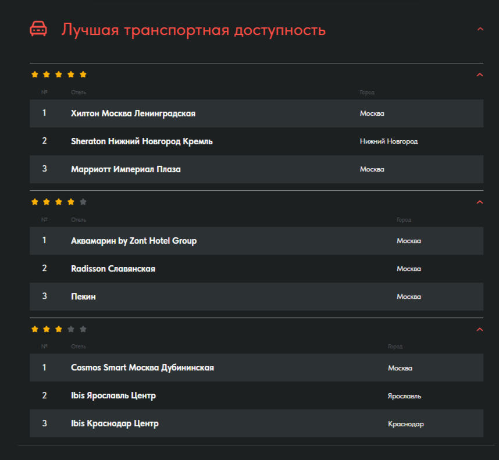
Task: Click Город column header in four-star table
Action: click(404, 219)
